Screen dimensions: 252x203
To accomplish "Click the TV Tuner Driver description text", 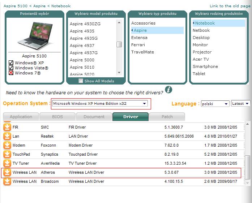I will point(82,163).
